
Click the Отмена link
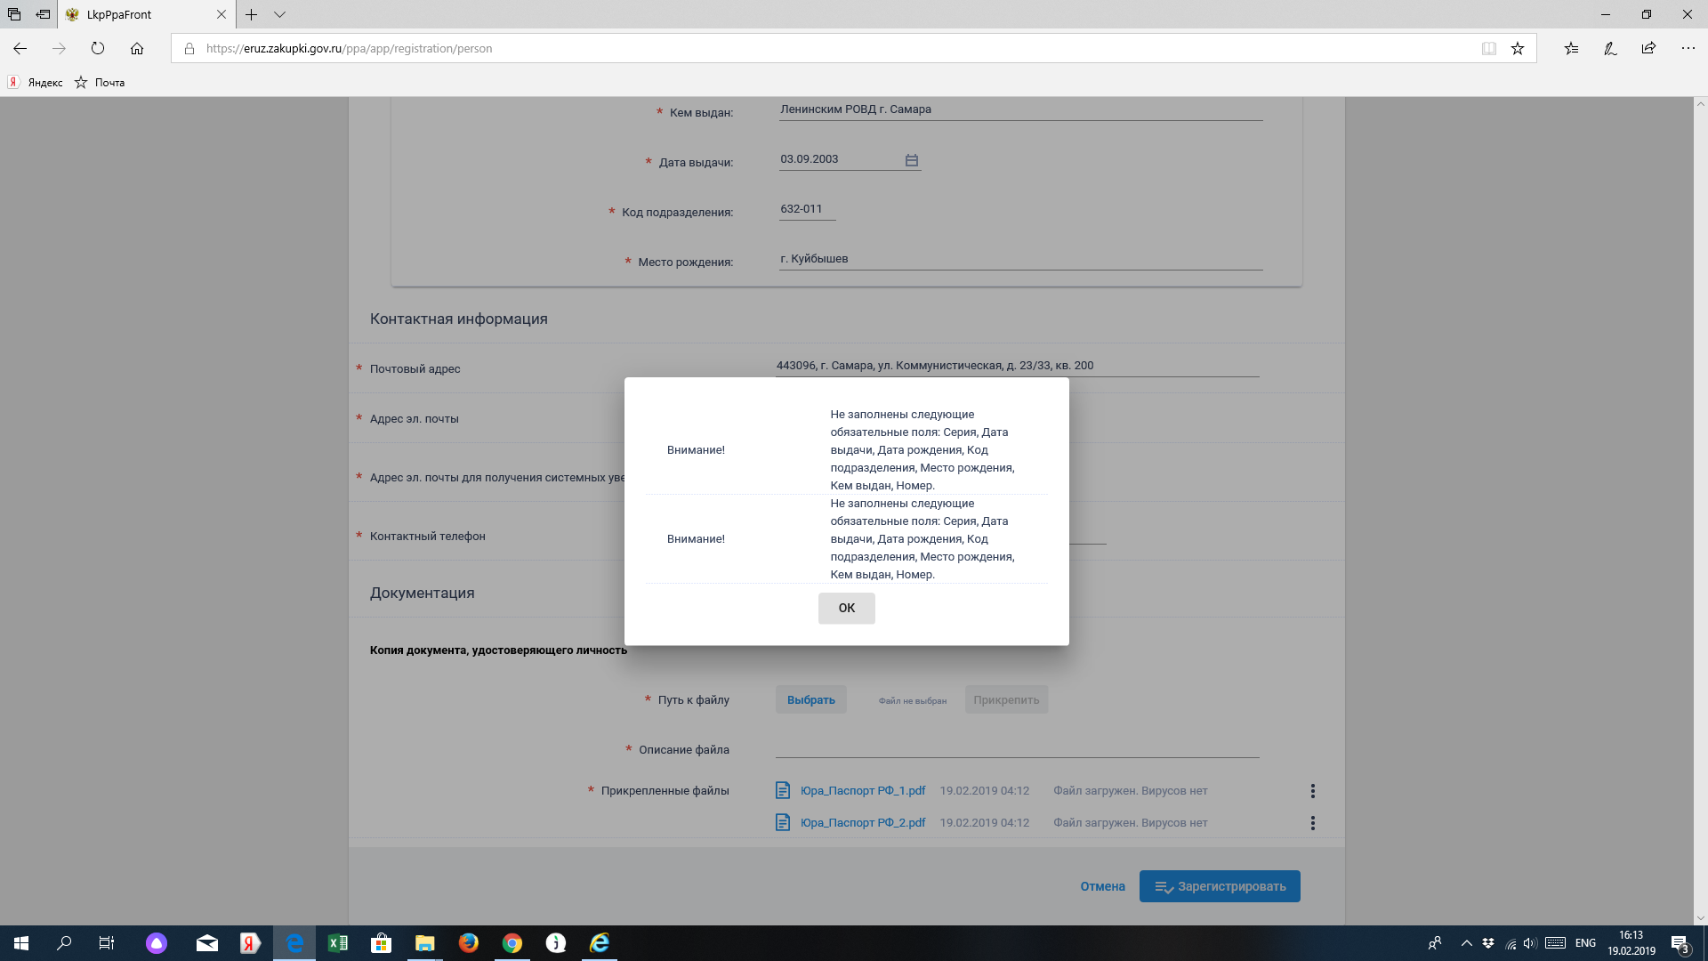(x=1102, y=886)
